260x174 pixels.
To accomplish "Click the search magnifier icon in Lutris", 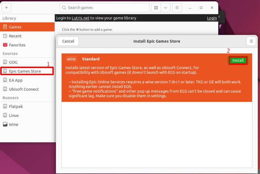I will click(x=64, y=7).
